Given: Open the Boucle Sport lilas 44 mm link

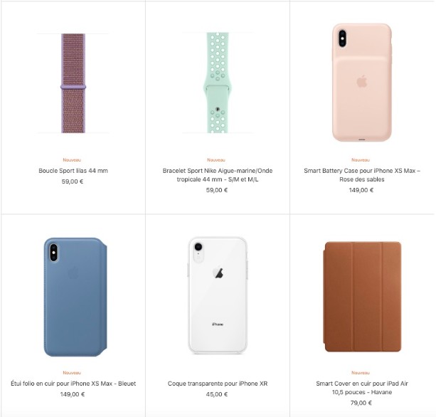Looking at the screenshot, I should click(73, 171).
